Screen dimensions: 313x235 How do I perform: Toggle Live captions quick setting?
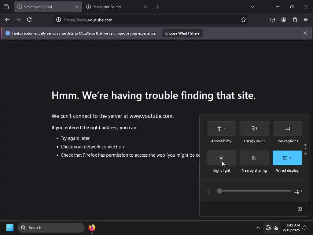point(287,129)
